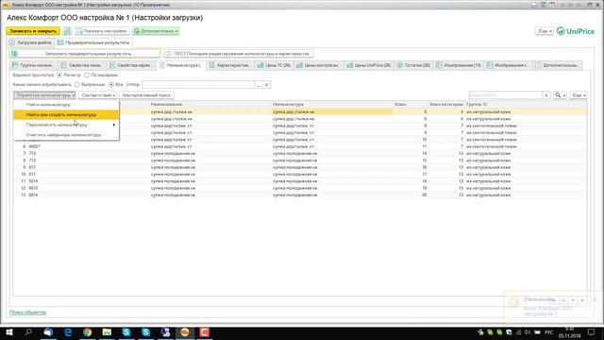Open File Explorer from taskbar
604x340 pixels.
(x=107, y=332)
